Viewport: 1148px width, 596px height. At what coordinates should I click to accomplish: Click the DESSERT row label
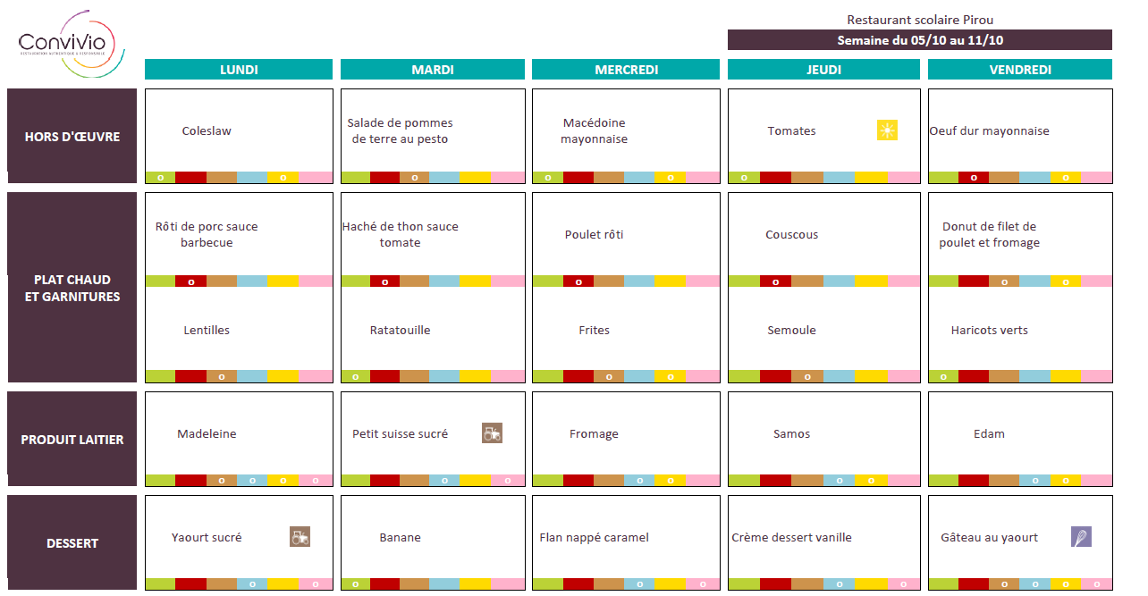click(72, 542)
